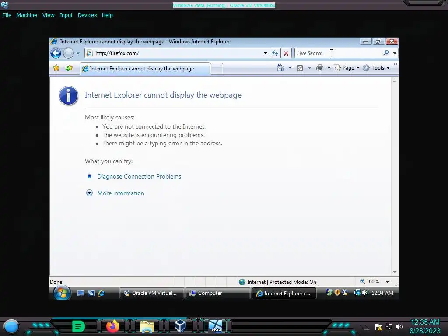Click the scrollbar up arrow in IE
This screenshot has width=448, height=336.
395,81
